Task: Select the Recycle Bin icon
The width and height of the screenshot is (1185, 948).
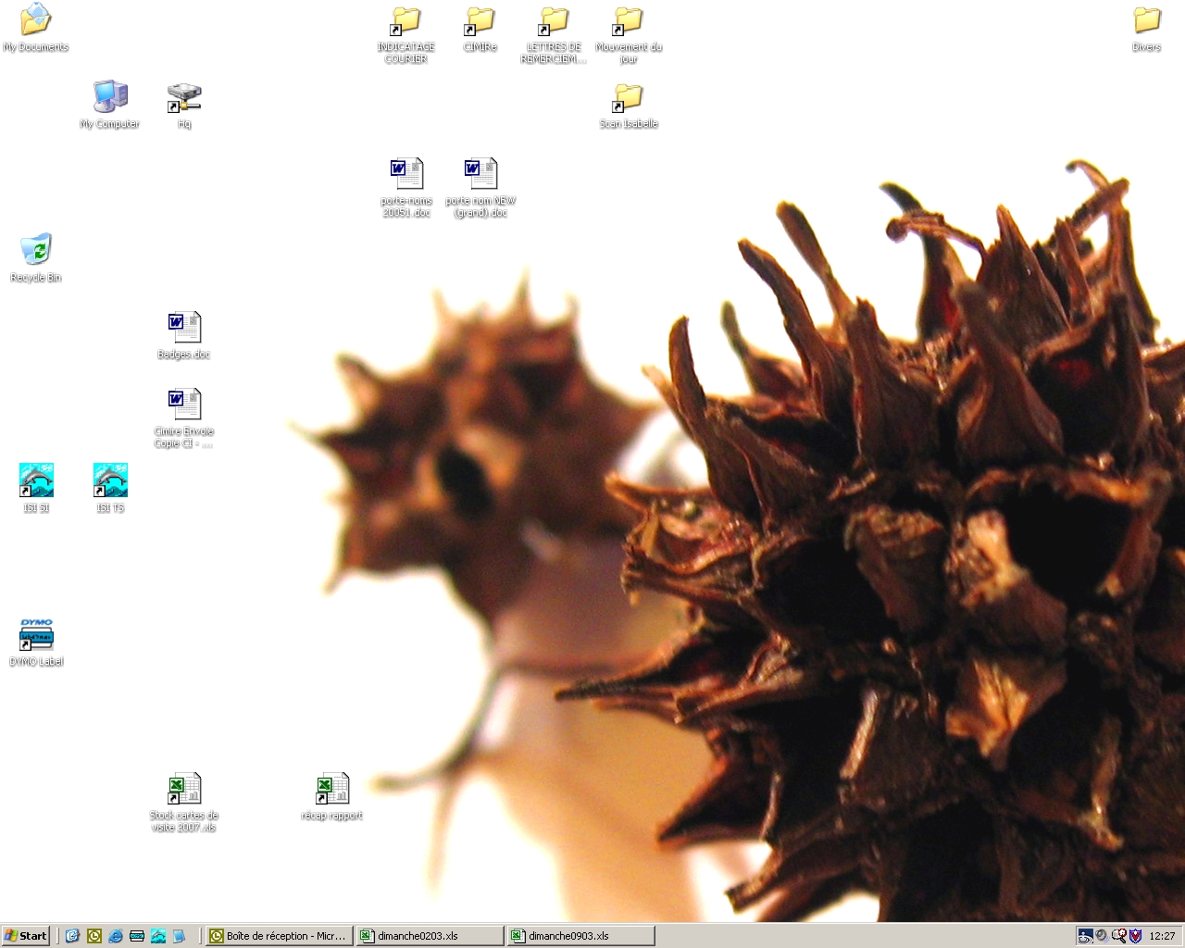Action: tap(36, 258)
